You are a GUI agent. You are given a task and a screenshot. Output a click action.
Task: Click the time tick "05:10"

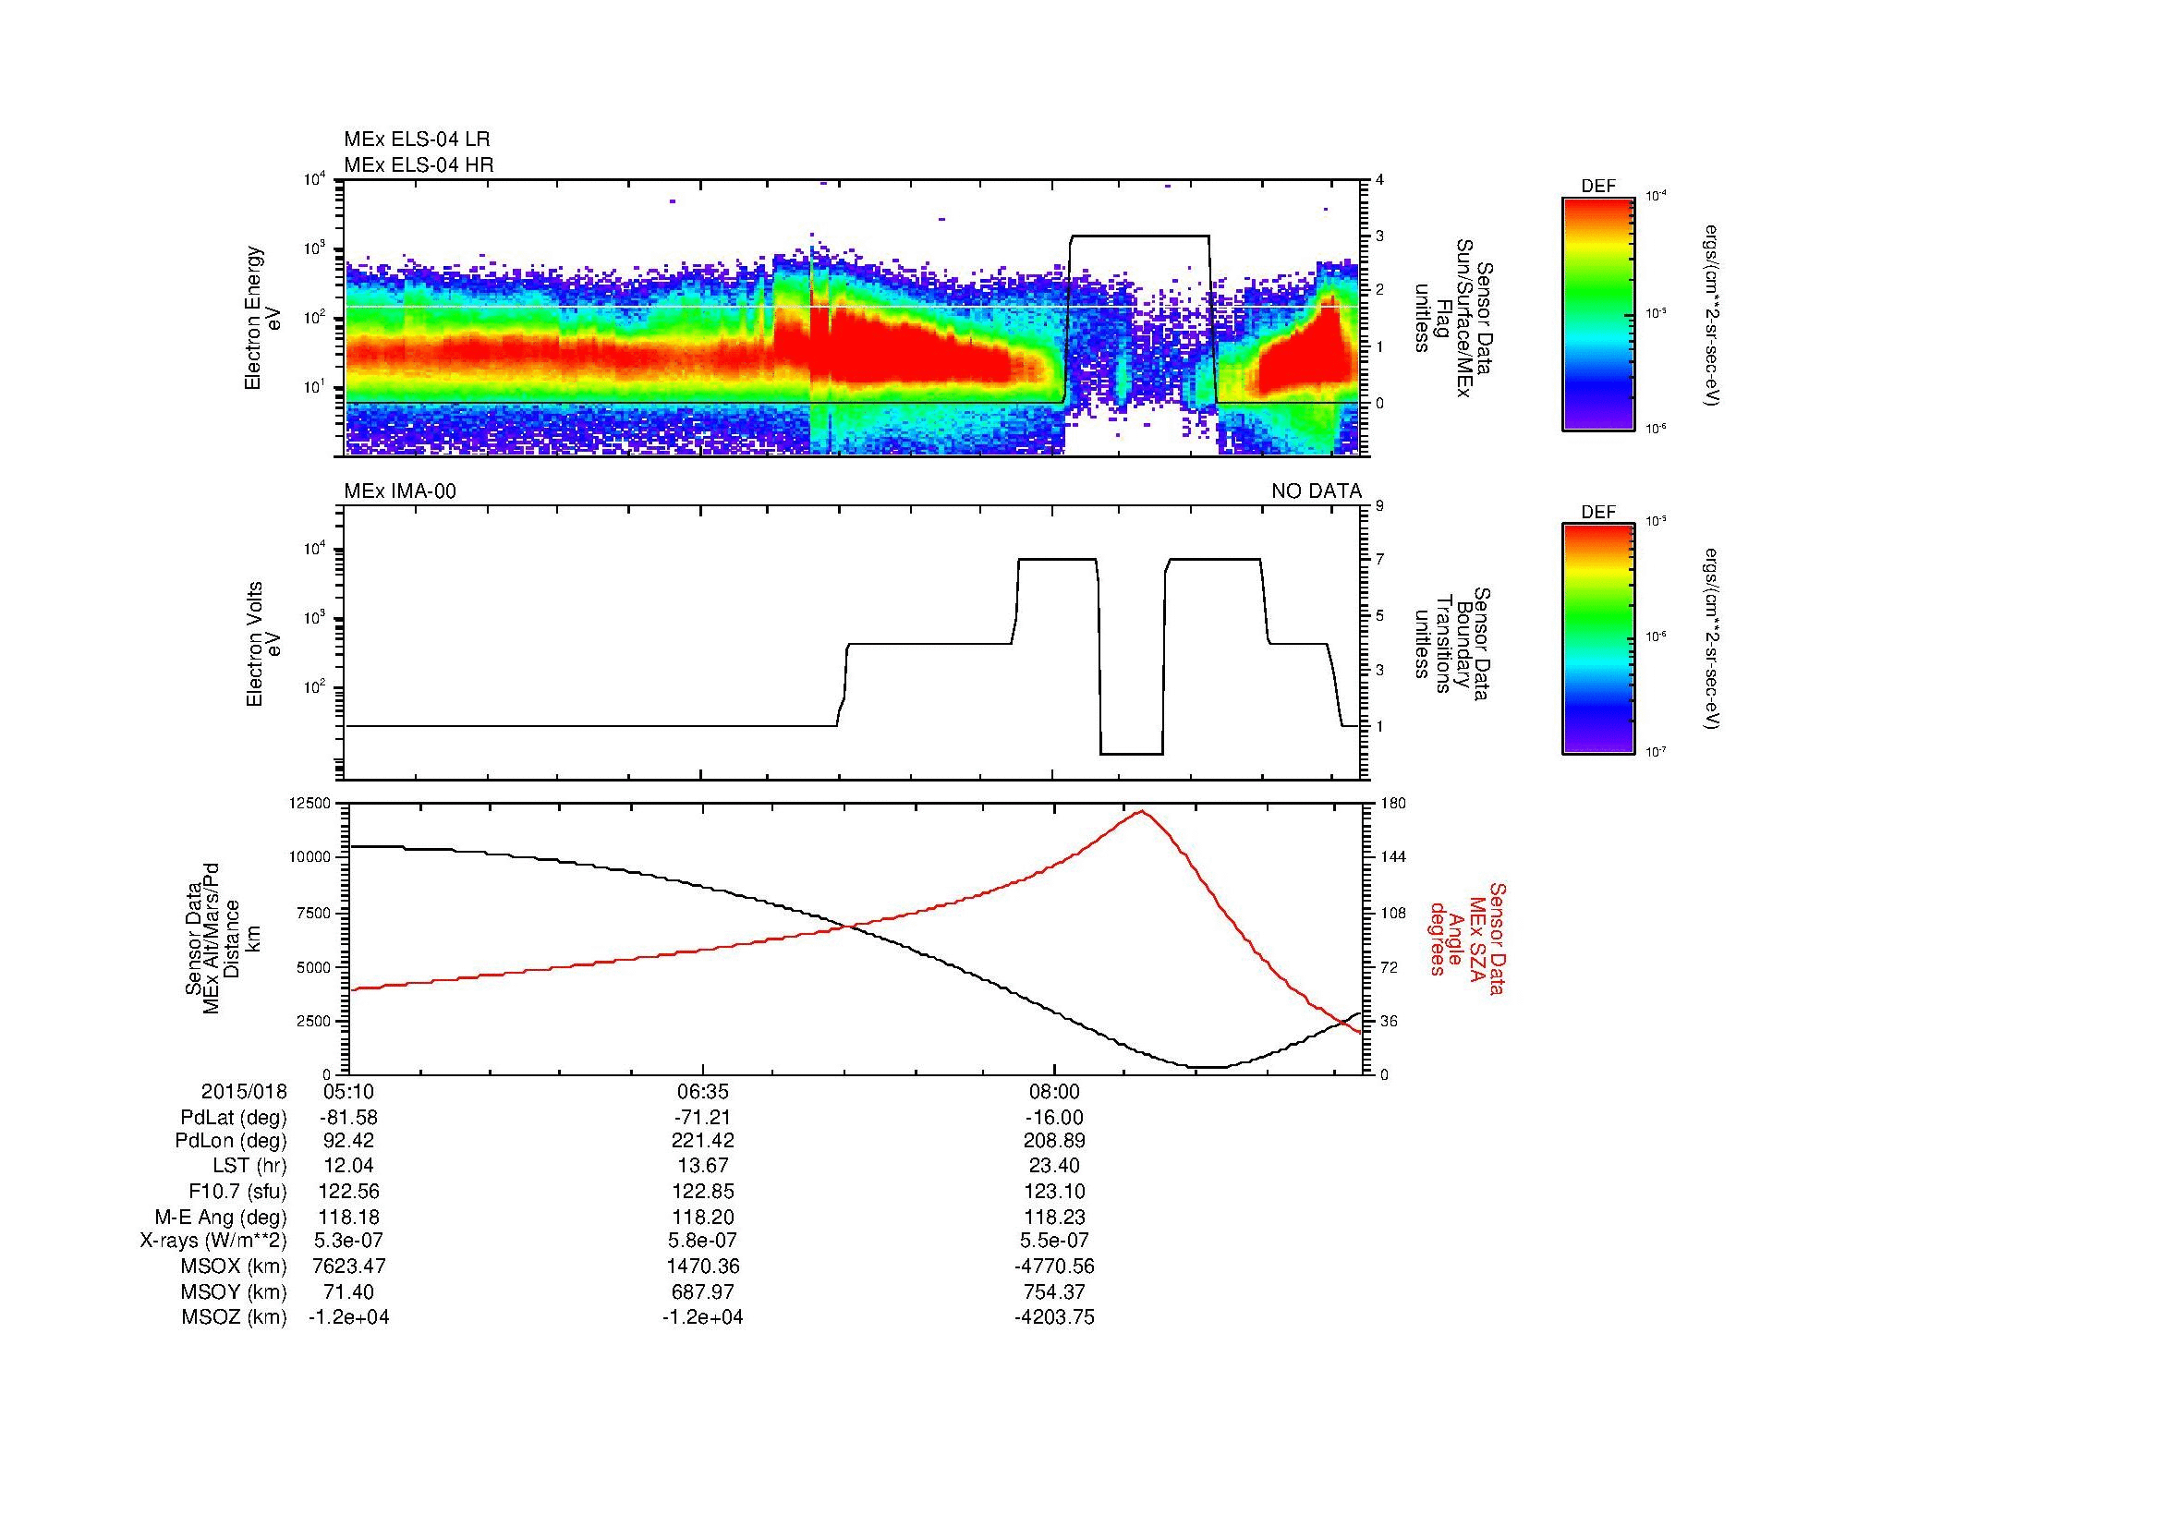click(349, 1091)
